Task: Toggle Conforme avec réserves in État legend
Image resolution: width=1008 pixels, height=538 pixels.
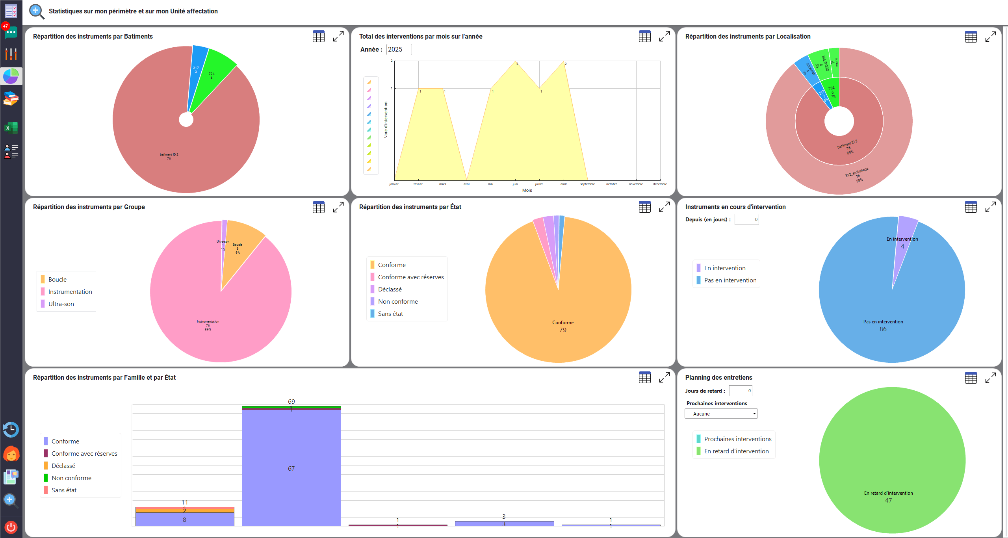Action: pyautogui.click(x=410, y=277)
